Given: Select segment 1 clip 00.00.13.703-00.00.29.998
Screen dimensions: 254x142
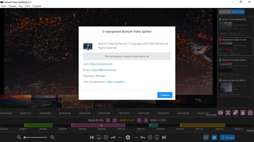Looking at the screenshot, I should tap(235, 26).
